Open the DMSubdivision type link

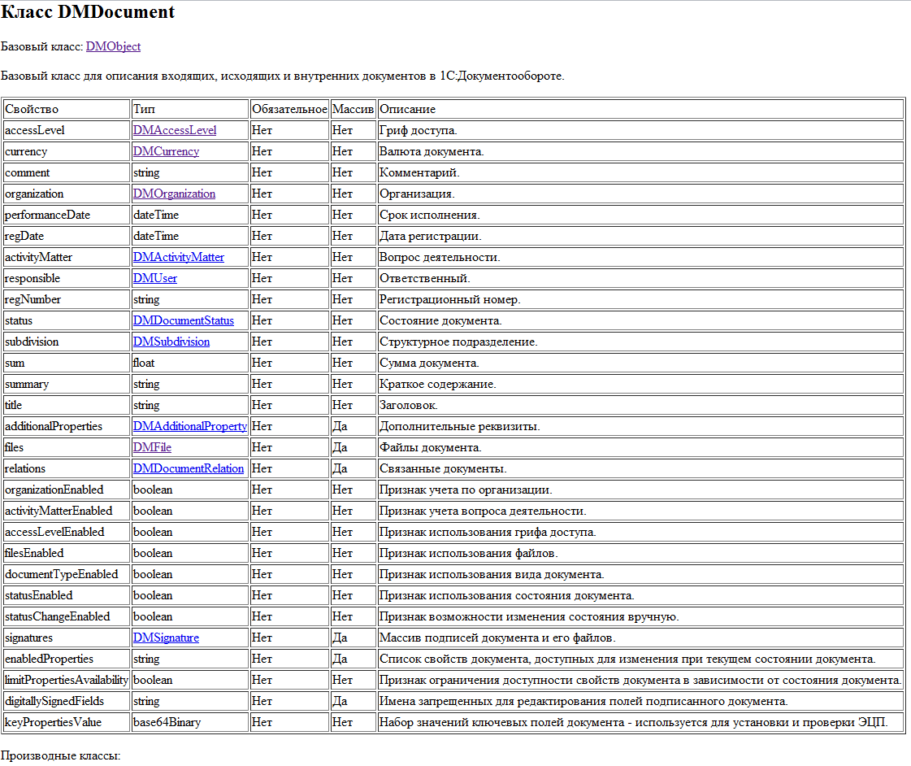171,342
